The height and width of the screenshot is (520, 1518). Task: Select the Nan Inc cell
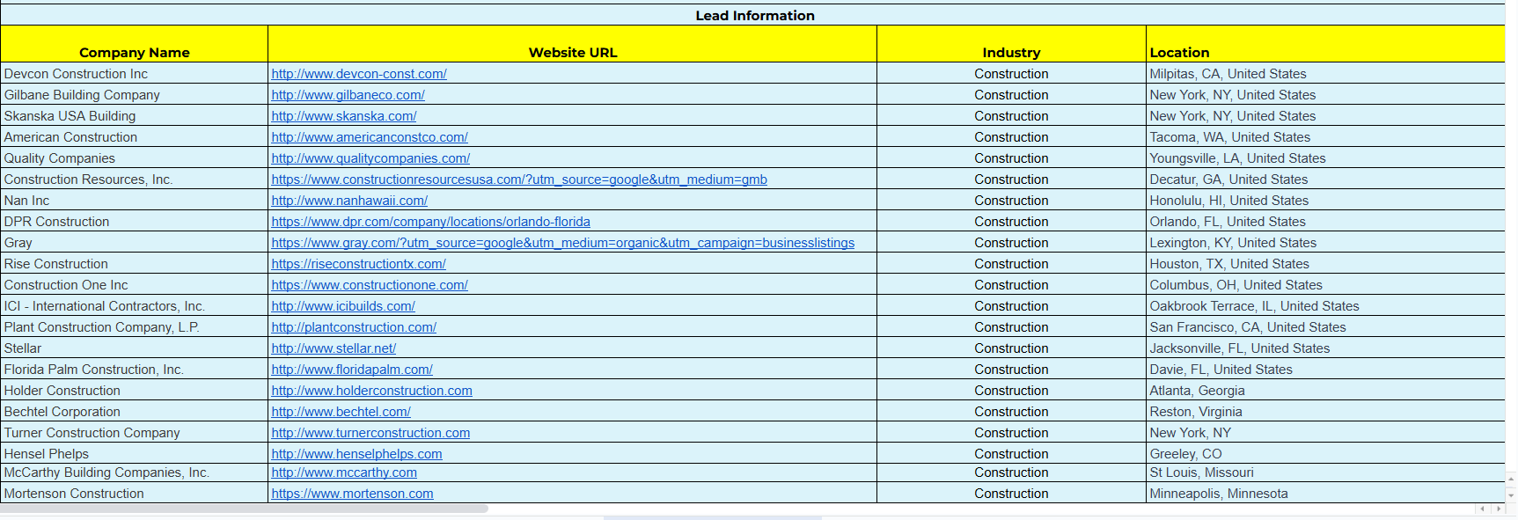click(134, 201)
